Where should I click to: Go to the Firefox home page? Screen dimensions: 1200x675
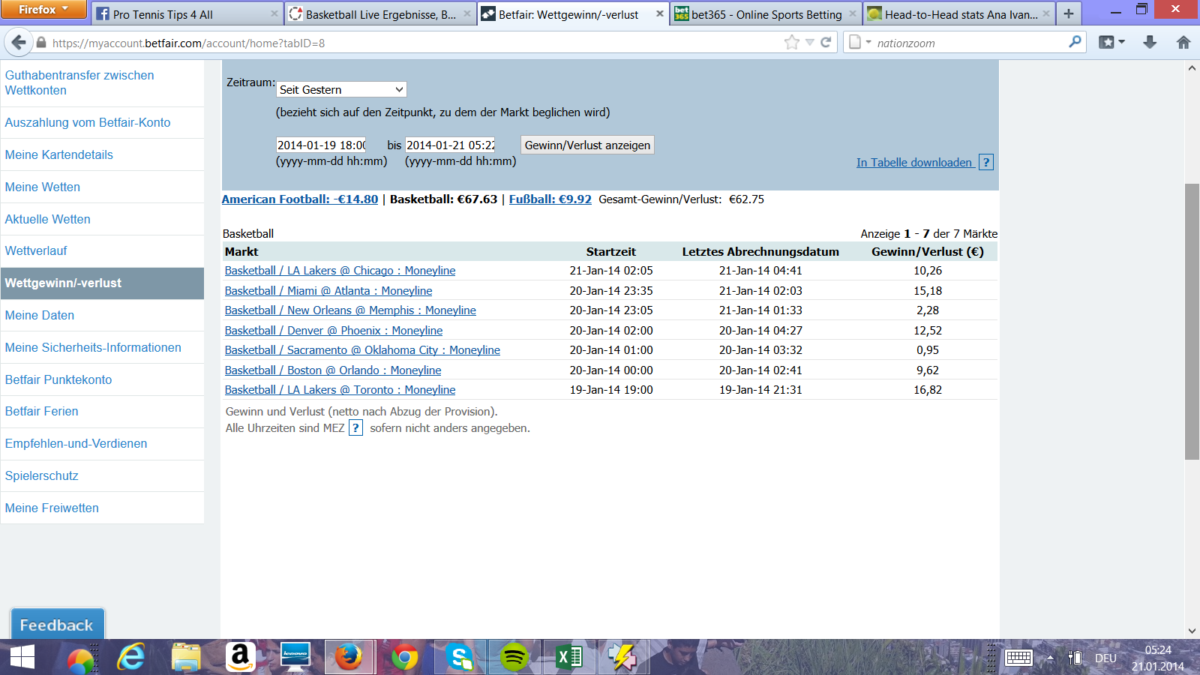1183,43
